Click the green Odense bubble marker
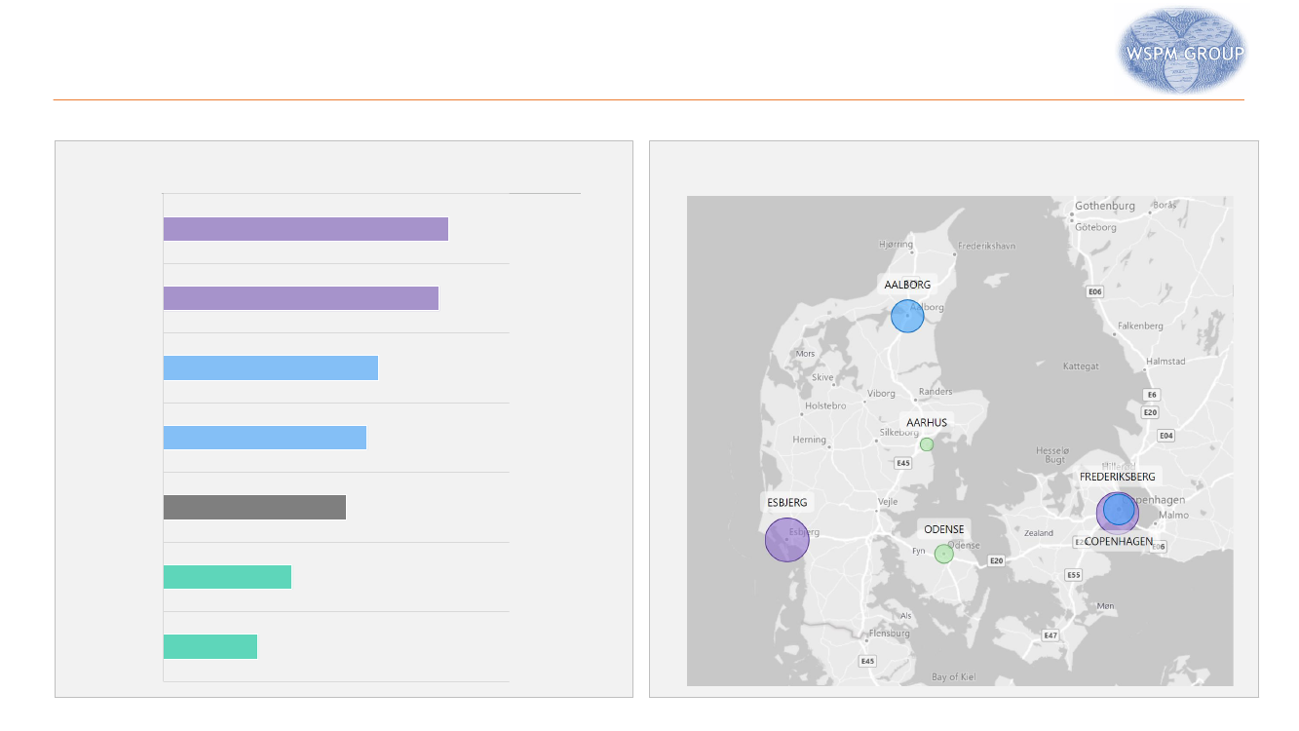 tap(943, 554)
